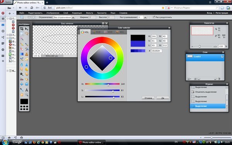Image resolution: width=232 pixels, height=145 pixels.
Task: Select the Move tool arrow
Action: pyautogui.click(x=27, y=29)
